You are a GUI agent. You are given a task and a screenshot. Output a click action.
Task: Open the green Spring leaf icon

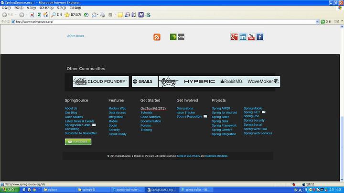(173, 37)
